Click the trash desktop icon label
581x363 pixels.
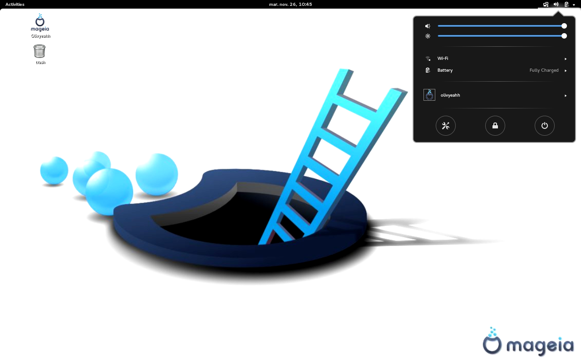tap(40, 63)
